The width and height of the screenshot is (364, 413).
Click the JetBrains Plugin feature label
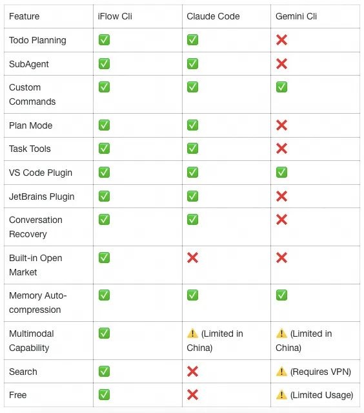click(x=41, y=196)
